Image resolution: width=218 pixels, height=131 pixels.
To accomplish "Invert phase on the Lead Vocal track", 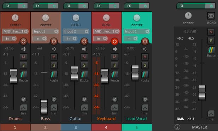I will tap(145, 99).
